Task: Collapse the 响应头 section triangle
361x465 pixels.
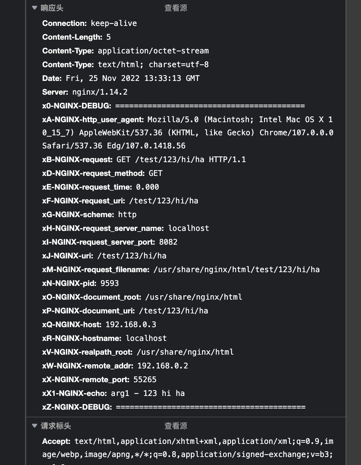Action: (35, 8)
